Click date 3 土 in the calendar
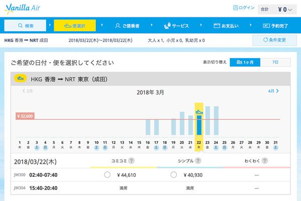The height and width of the screenshot is (201, 301). [x=37, y=145]
